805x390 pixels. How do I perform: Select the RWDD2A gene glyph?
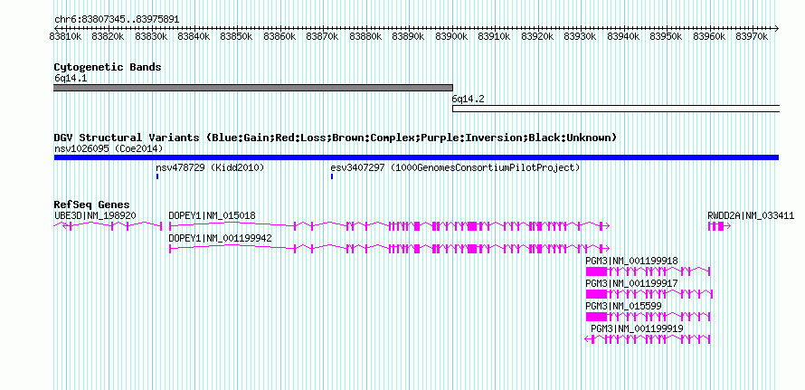click(719, 226)
